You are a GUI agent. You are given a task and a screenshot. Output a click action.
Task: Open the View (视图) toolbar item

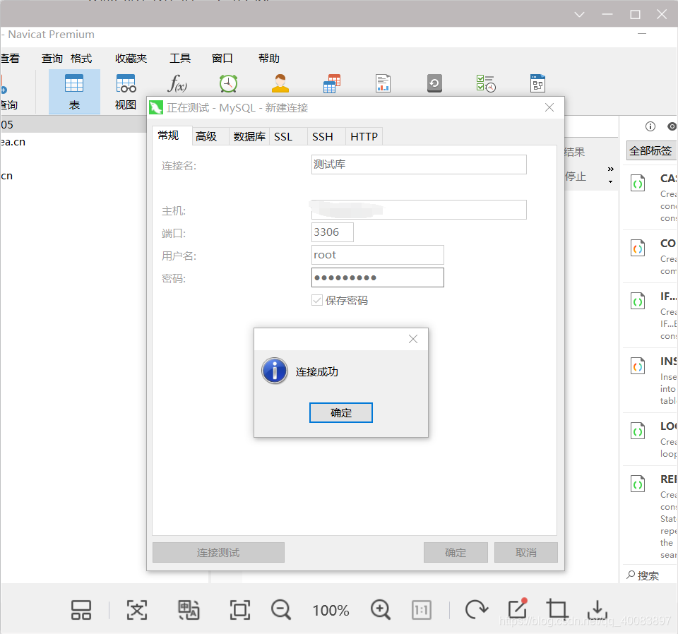[126, 92]
